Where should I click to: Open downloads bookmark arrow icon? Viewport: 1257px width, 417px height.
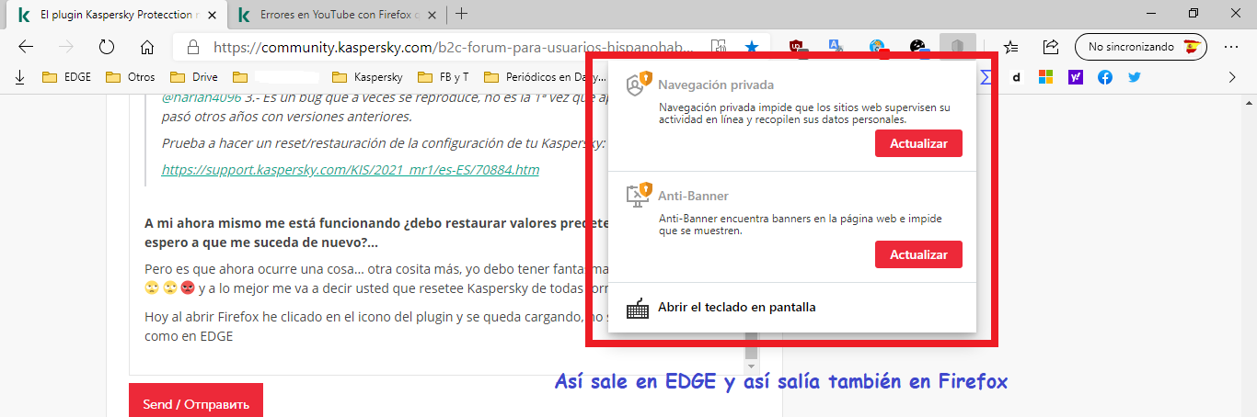(x=20, y=77)
